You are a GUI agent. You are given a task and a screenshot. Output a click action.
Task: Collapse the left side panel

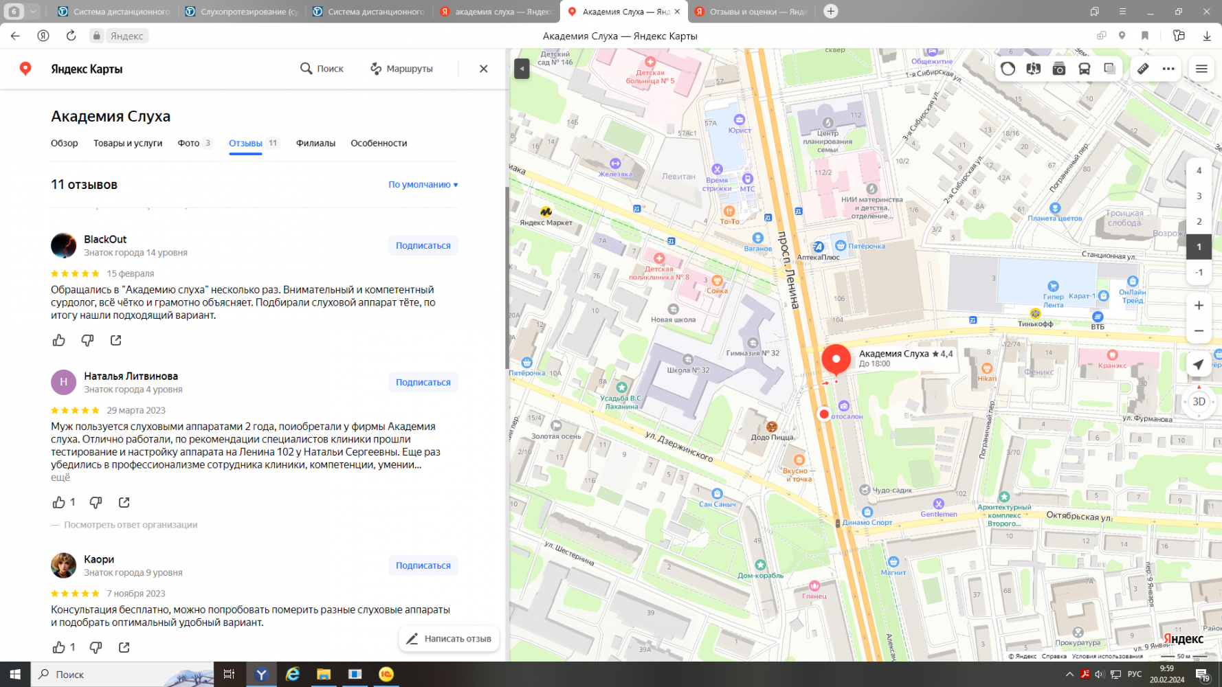(x=522, y=69)
